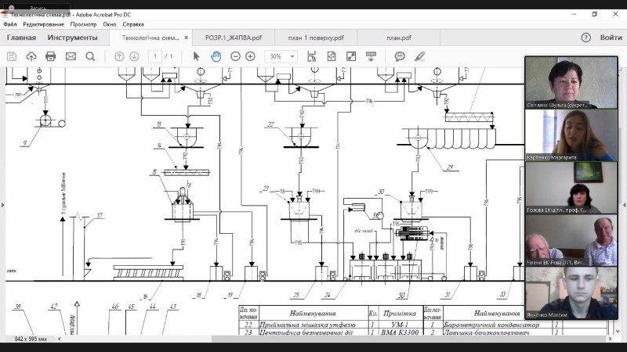The width and height of the screenshot is (627, 352).
Task: Open the Просмотр menu
Action: 83,24
